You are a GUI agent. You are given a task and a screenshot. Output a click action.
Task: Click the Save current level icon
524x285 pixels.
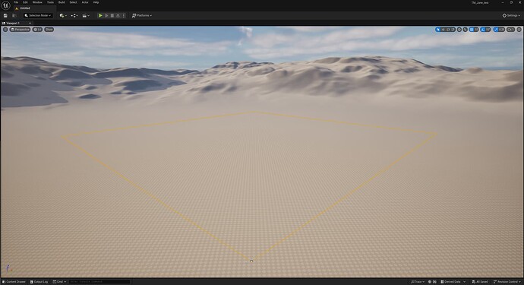pos(5,15)
